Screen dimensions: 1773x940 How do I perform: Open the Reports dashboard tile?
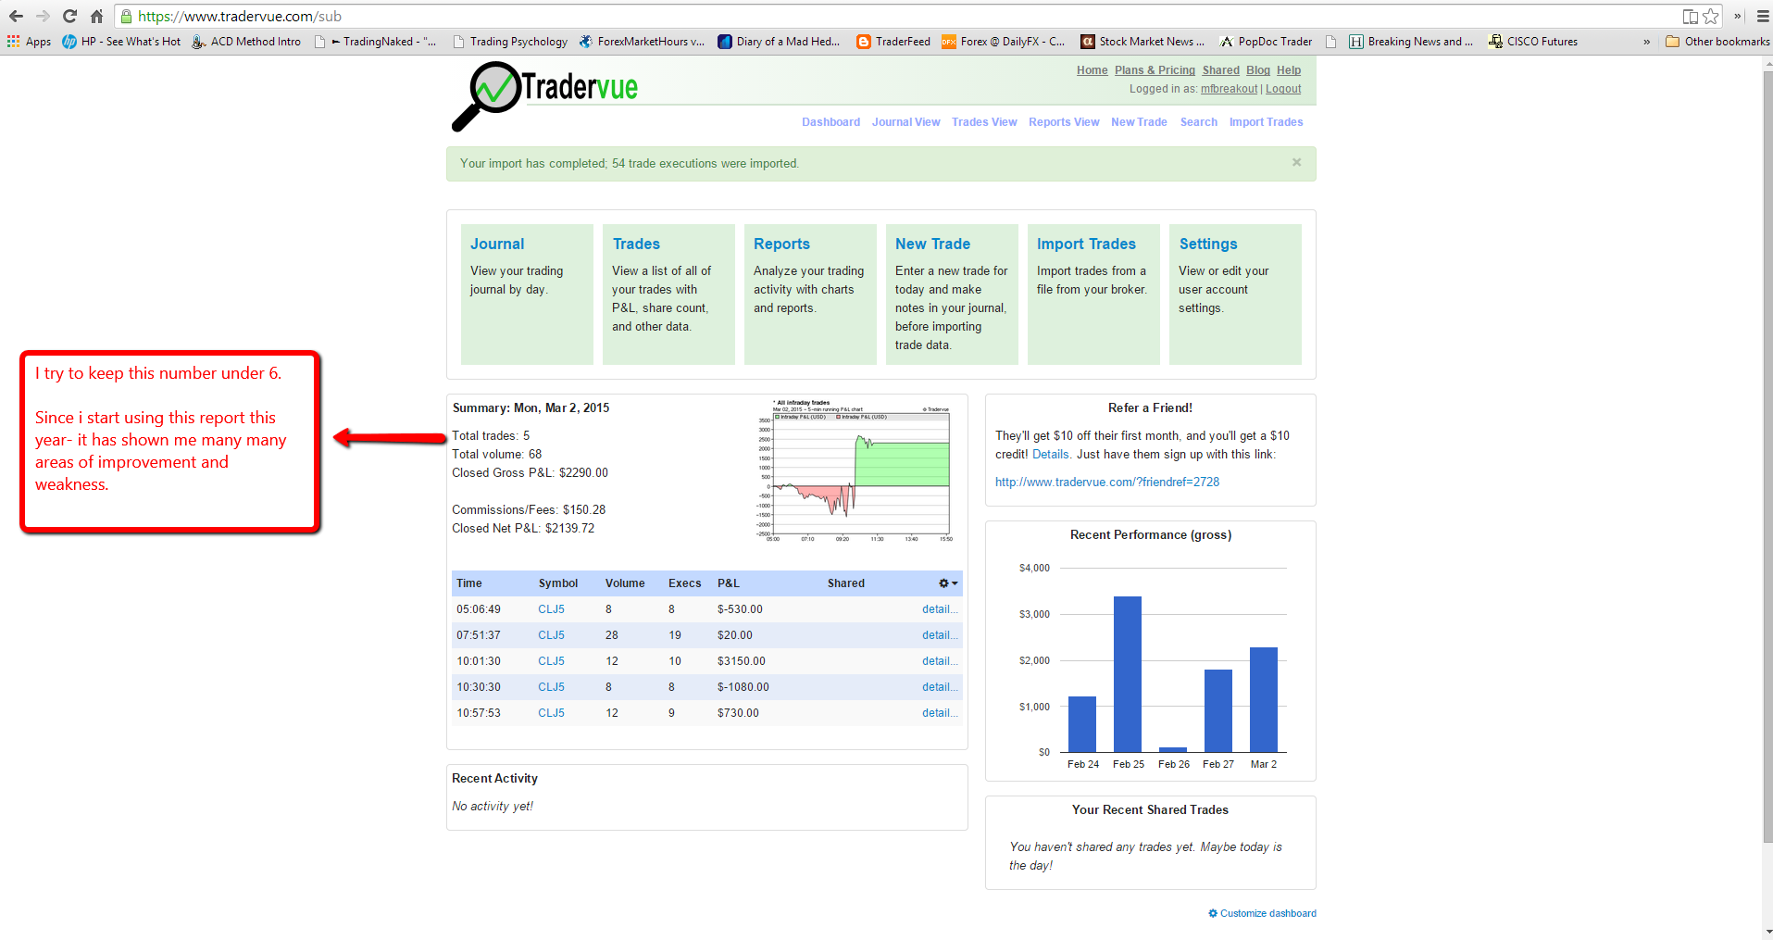[810, 295]
